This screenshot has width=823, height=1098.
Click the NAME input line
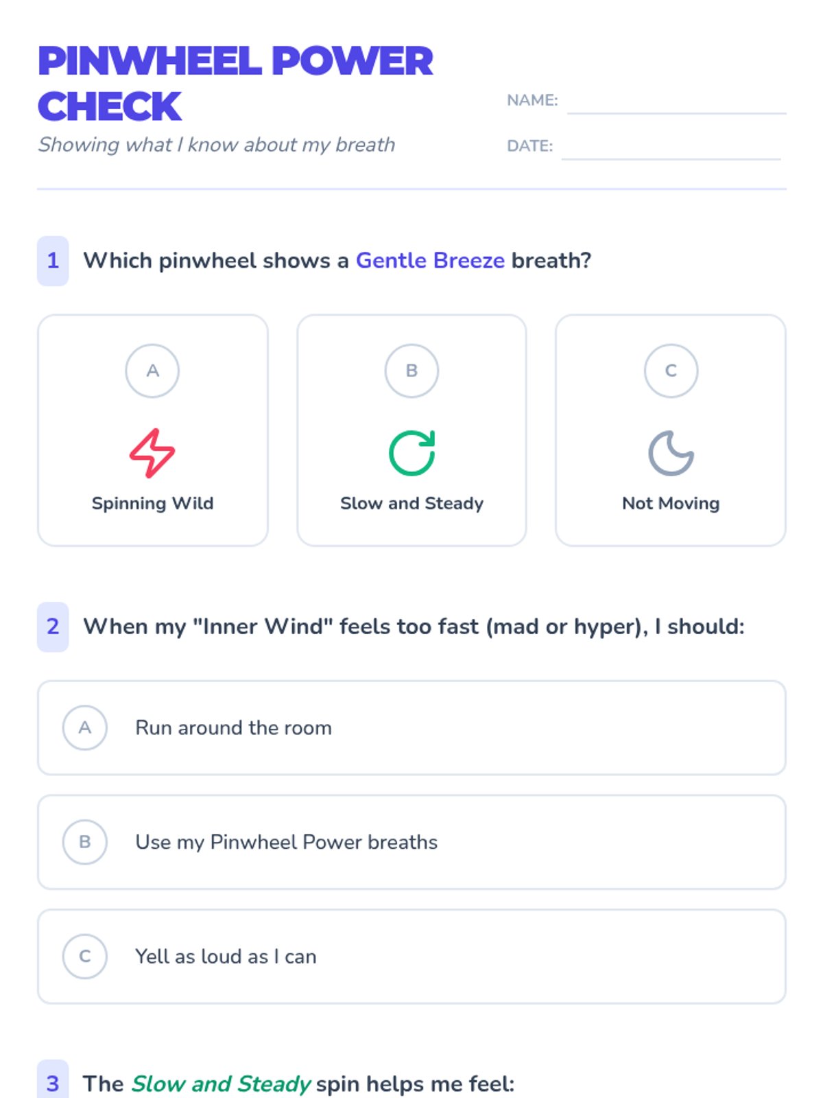pos(676,103)
